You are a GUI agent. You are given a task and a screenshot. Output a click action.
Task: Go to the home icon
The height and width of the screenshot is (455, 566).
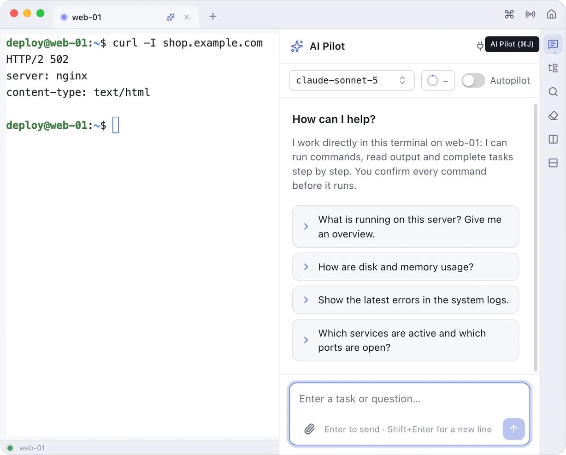coord(551,14)
